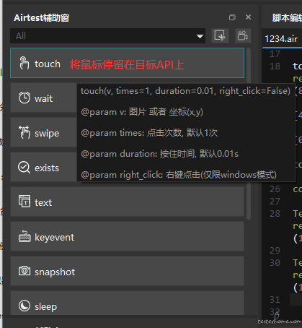Click the record camera button
Screen dimensions: 302x328
(243, 35)
